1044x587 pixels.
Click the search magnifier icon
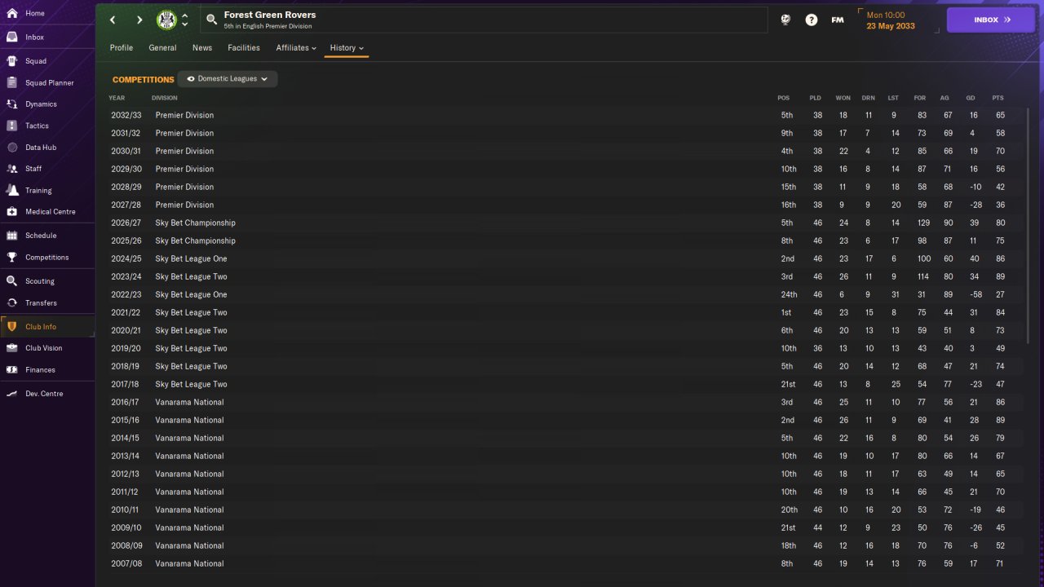coord(211,20)
